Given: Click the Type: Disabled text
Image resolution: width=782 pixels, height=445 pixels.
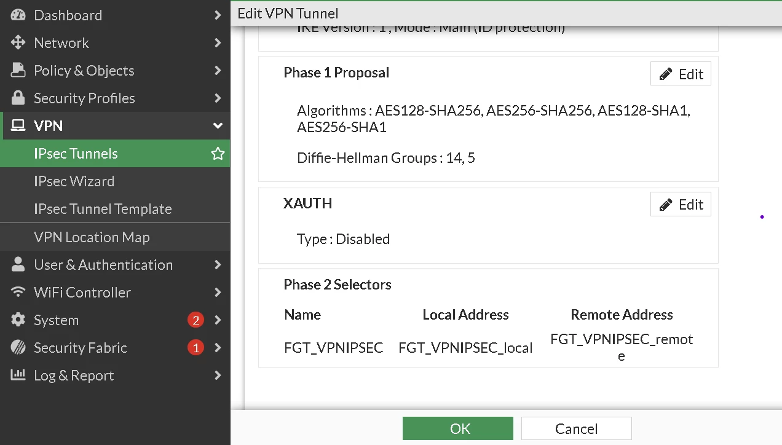Looking at the screenshot, I should click(344, 239).
